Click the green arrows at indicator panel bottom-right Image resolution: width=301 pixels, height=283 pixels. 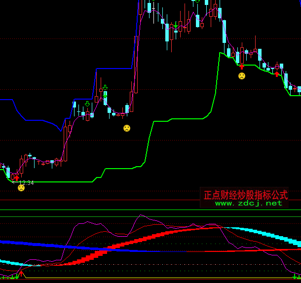point(295,276)
